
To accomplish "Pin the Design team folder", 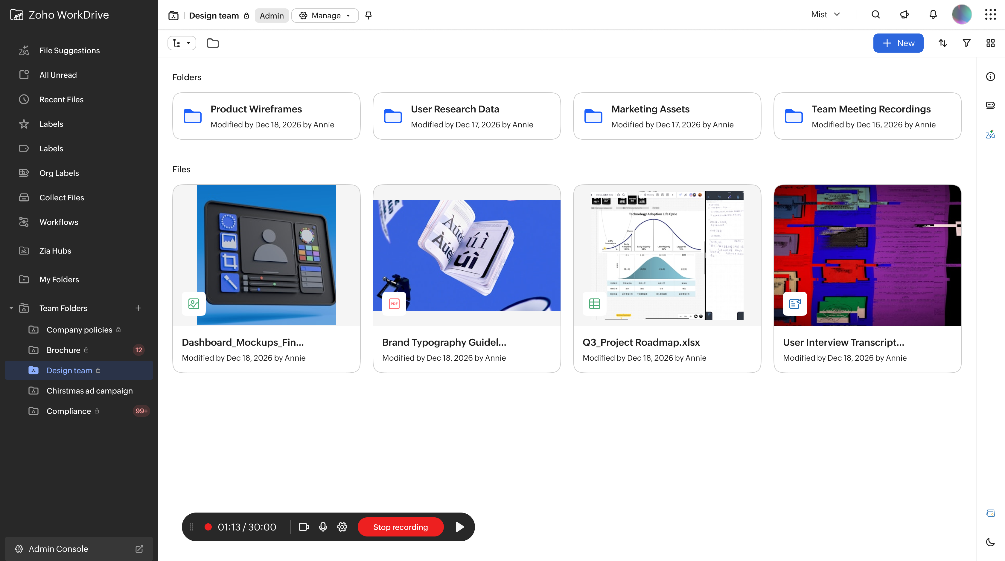I will (x=368, y=15).
